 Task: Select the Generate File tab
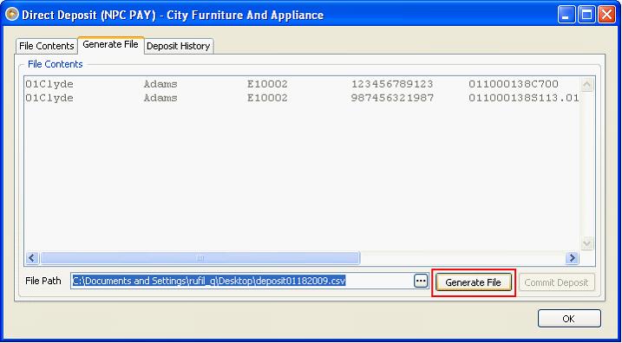(110, 44)
